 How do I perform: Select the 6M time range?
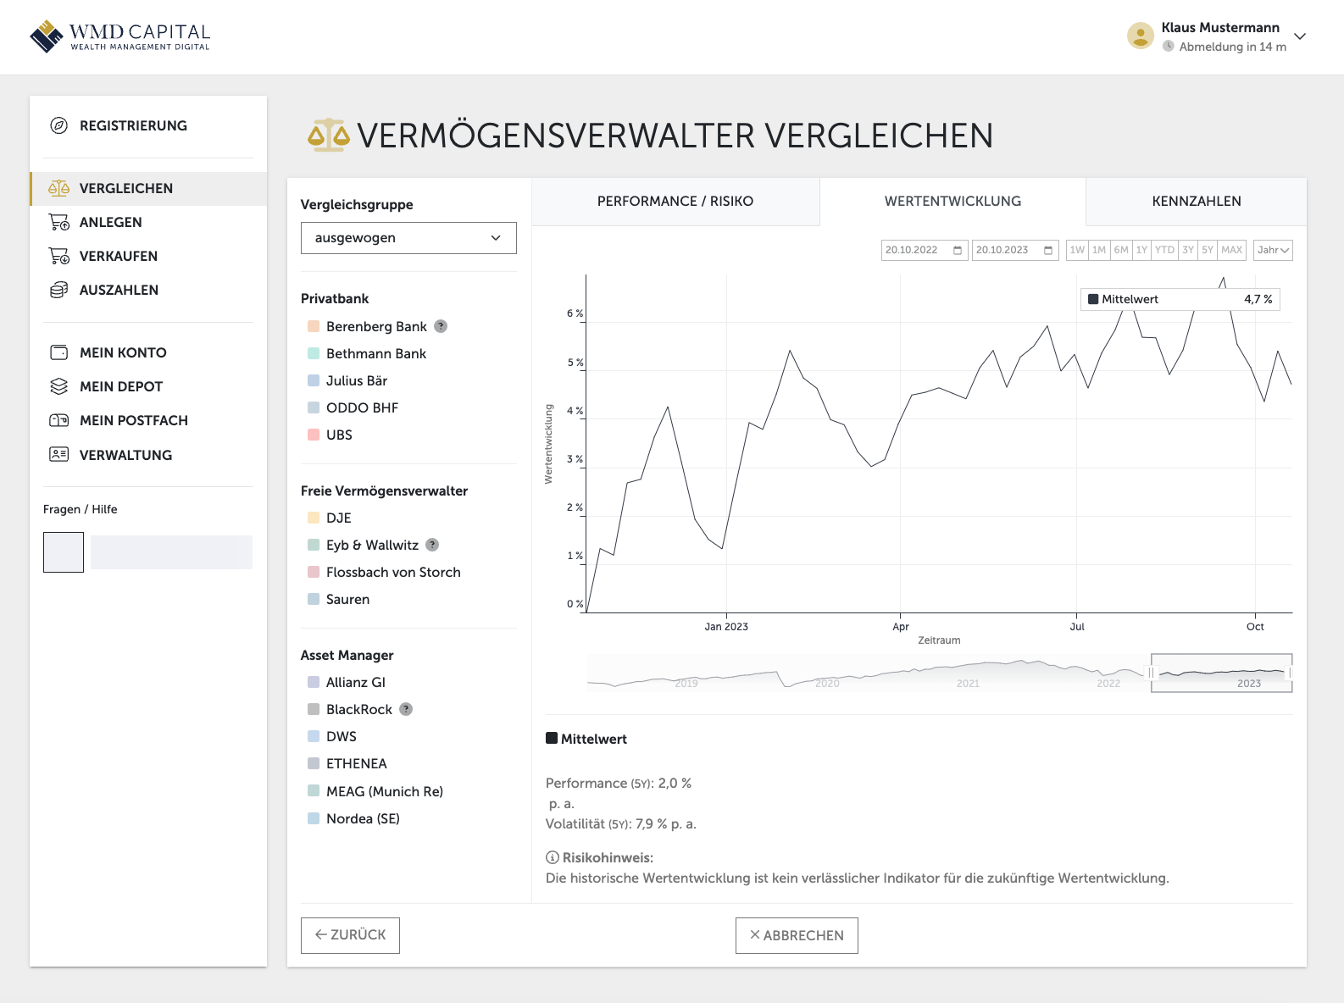pyautogui.click(x=1121, y=250)
